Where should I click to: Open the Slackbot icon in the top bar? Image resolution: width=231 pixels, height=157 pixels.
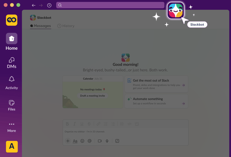[x=176, y=11]
